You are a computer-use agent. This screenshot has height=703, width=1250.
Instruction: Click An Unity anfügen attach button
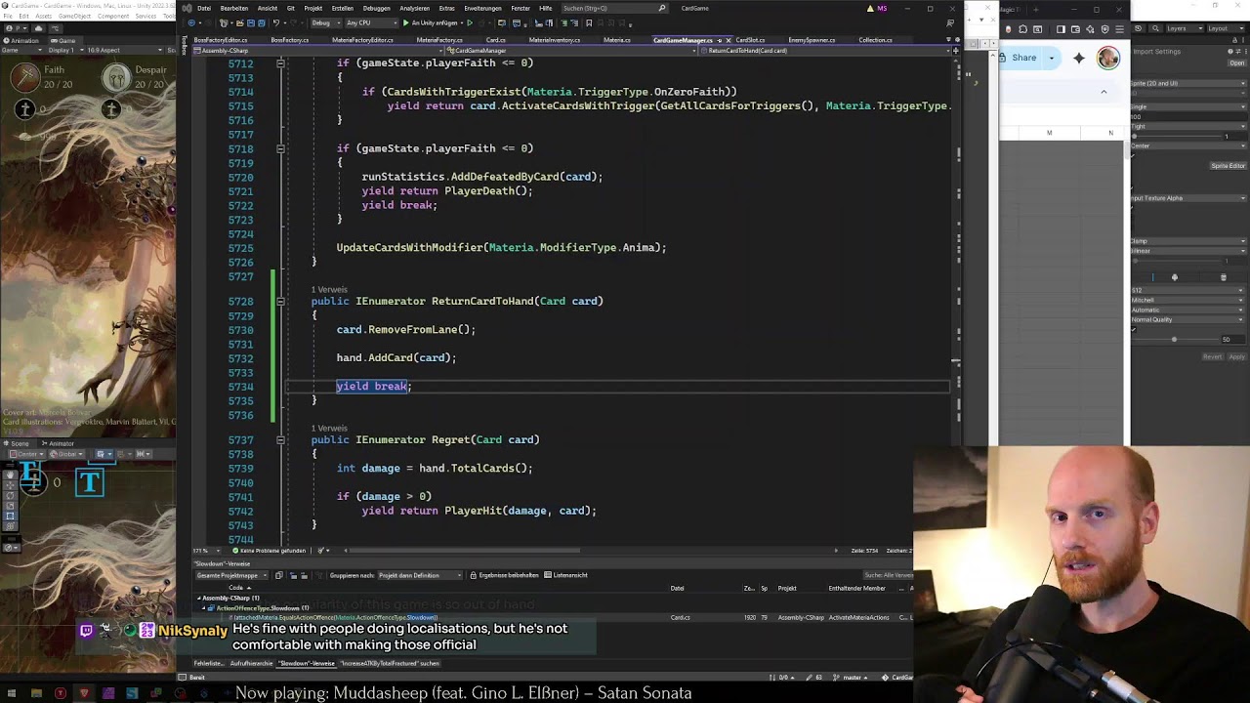[437, 22]
